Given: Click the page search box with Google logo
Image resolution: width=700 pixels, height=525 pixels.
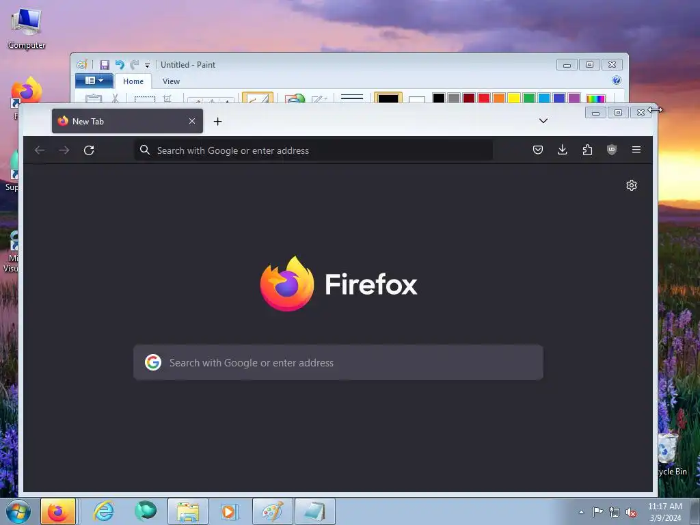Looking at the screenshot, I should 338,362.
